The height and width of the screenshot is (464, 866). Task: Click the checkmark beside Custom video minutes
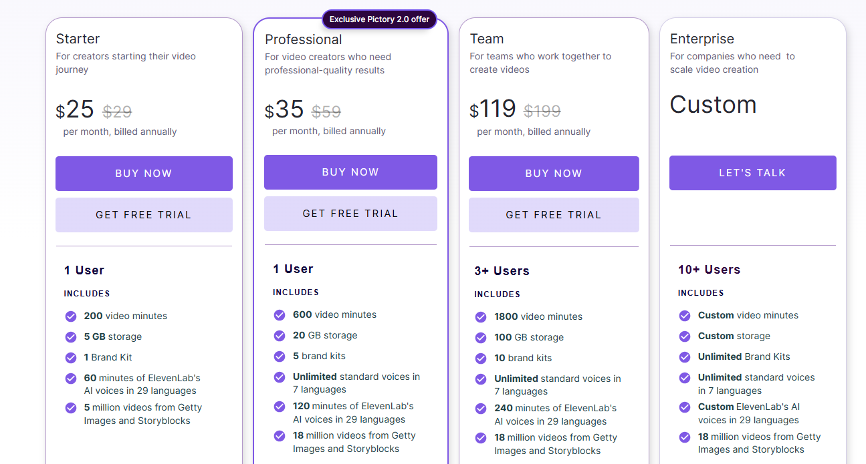click(x=684, y=315)
